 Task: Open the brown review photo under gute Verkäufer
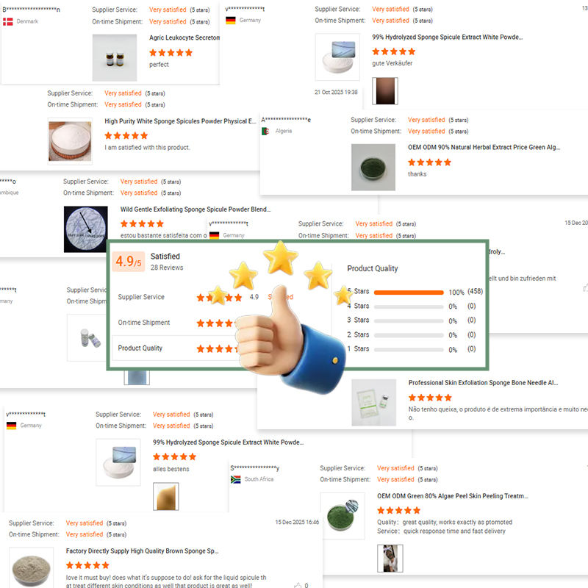(384, 90)
